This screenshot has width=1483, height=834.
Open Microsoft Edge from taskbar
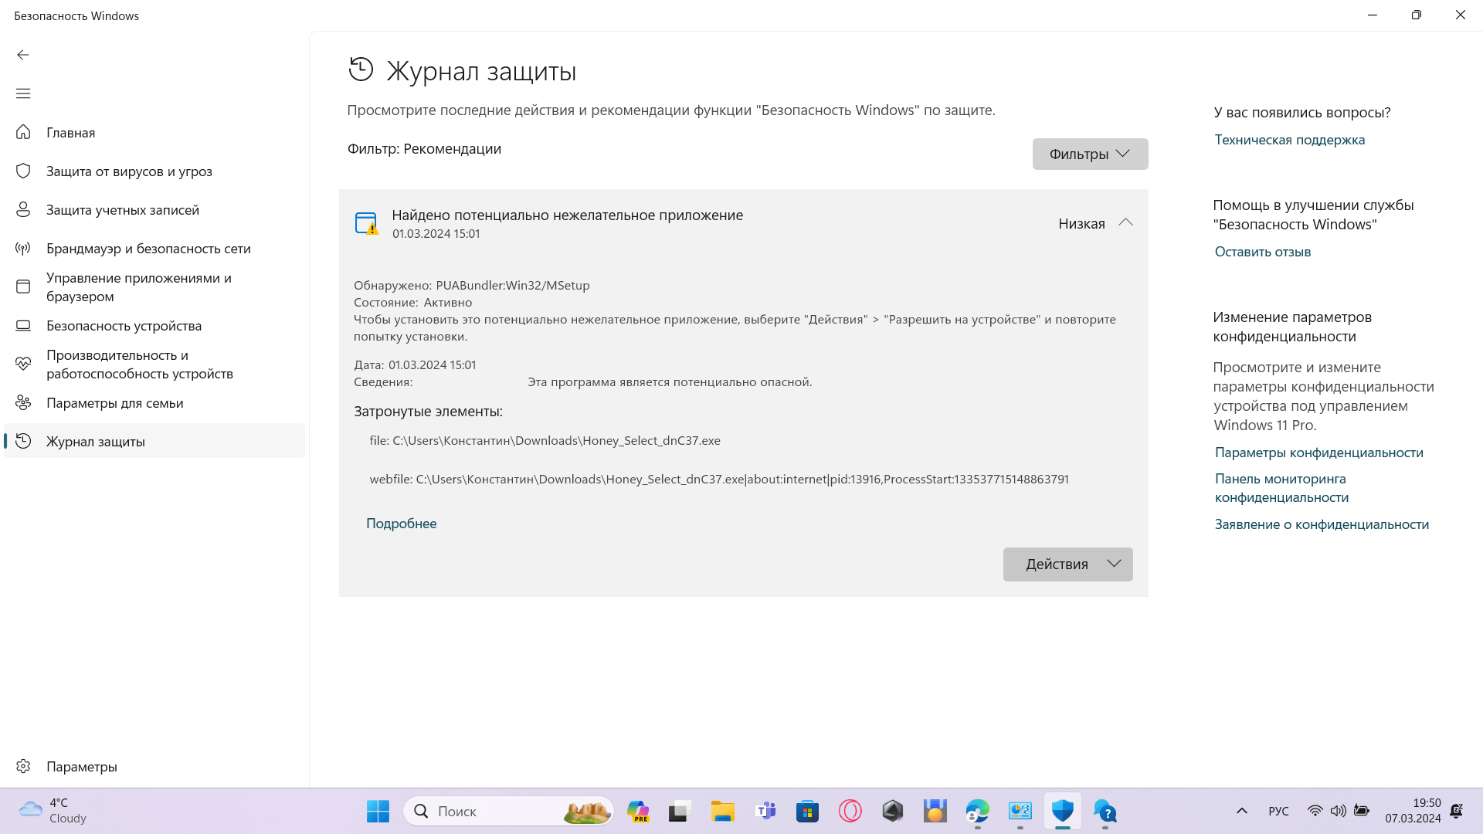(x=977, y=812)
